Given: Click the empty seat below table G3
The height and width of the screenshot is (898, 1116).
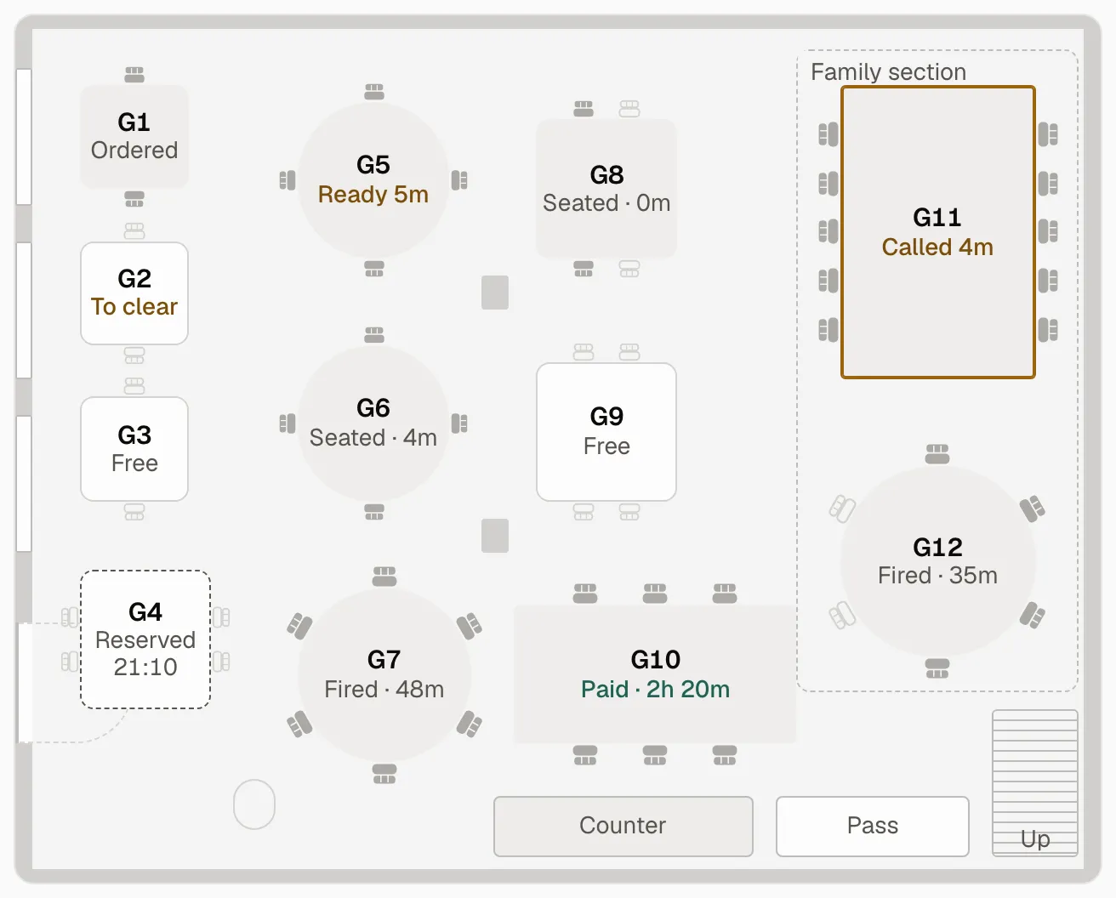Looking at the screenshot, I should (x=134, y=512).
